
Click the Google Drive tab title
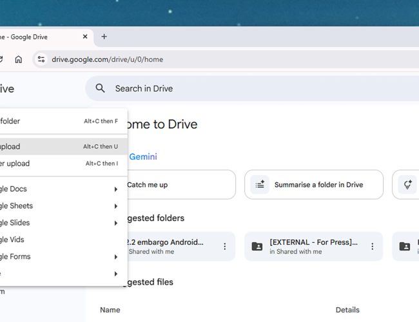[x=24, y=37]
